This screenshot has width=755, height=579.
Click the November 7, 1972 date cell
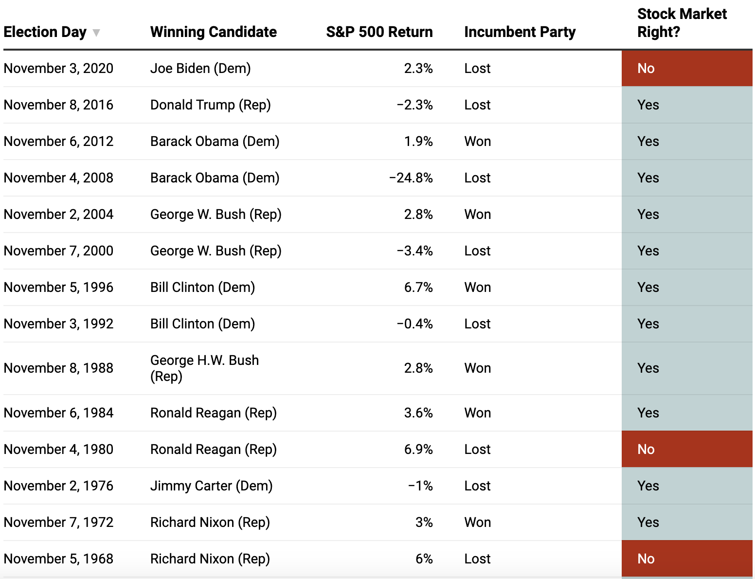pos(58,523)
